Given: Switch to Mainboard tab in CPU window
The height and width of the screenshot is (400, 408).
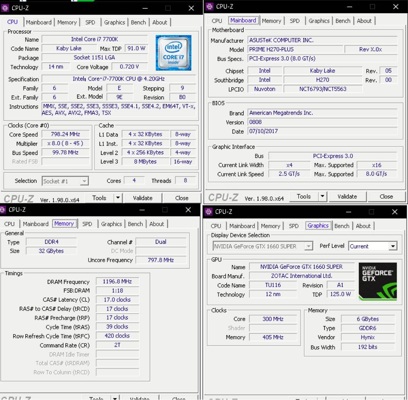Looking at the screenshot, I should pyautogui.click(x=39, y=22).
